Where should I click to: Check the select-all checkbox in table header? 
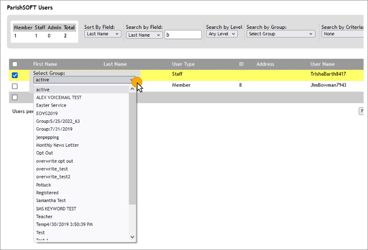(x=15, y=64)
